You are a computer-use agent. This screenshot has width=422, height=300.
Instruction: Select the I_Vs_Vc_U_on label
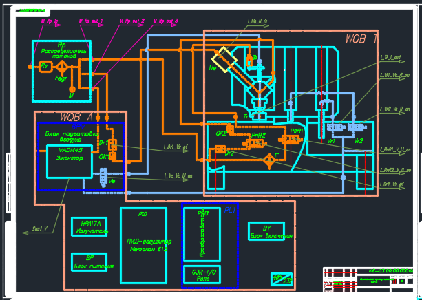coord(178,176)
